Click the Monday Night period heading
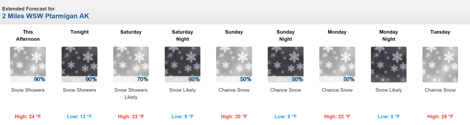This screenshot has height=125, width=470. (389, 36)
